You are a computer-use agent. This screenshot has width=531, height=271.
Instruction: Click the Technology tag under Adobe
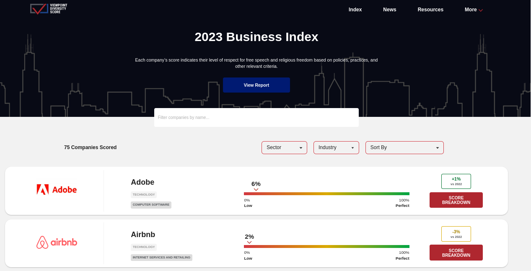[x=144, y=195]
